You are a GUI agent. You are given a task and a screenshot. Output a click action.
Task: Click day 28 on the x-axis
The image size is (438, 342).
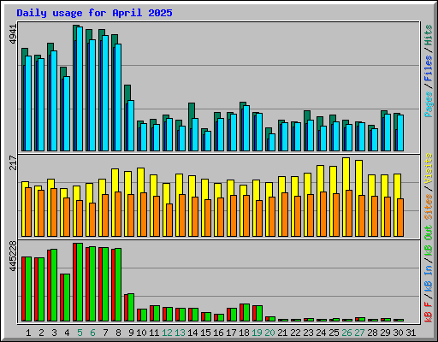click(x=372, y=333)
